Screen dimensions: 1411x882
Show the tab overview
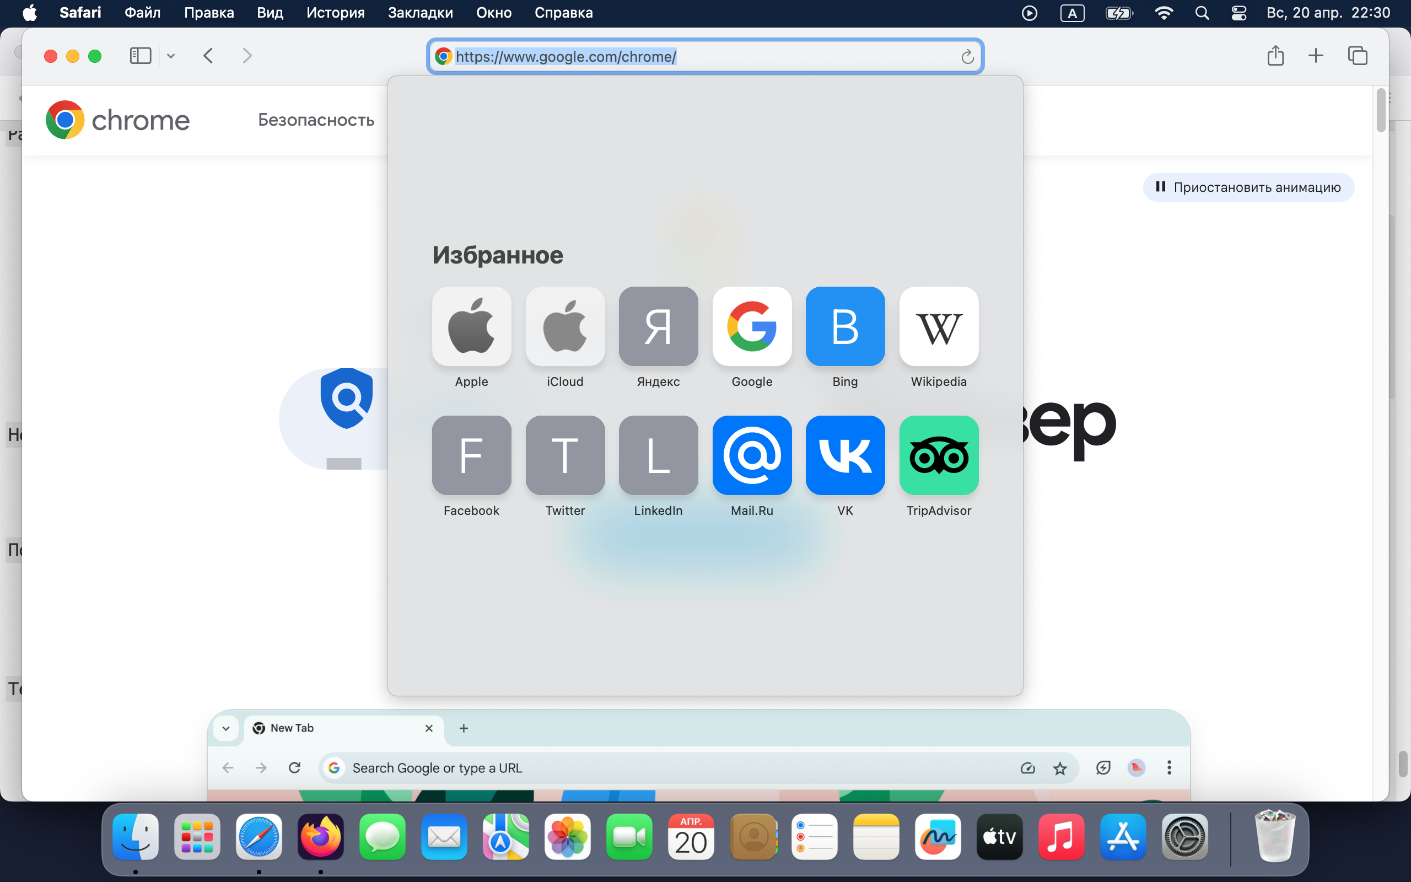tap(1358, 56)
